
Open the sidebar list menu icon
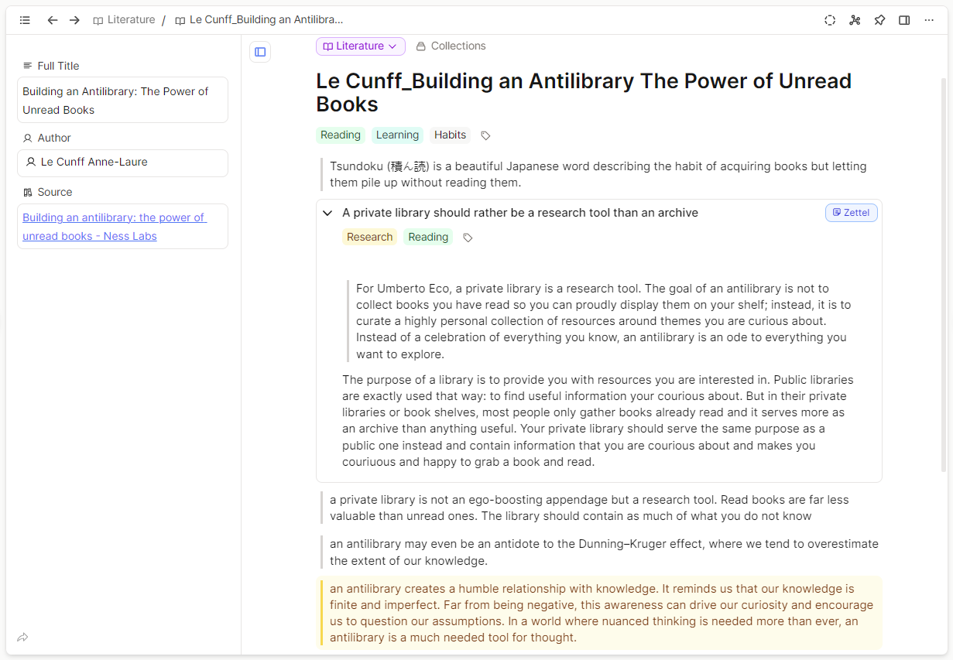[25, 20]
